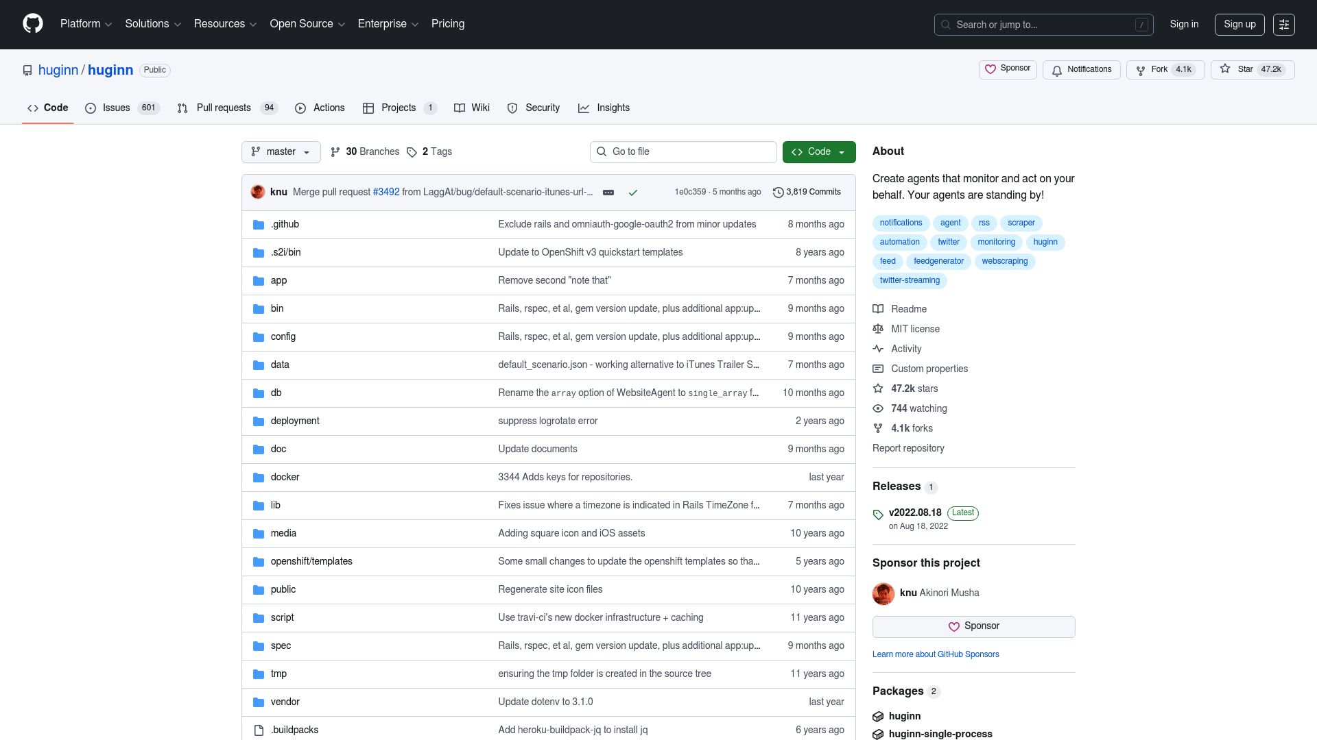Open the Code tab
Image resolution: width=1317 pixels, height=740 pixels.
tap(48, 108)
